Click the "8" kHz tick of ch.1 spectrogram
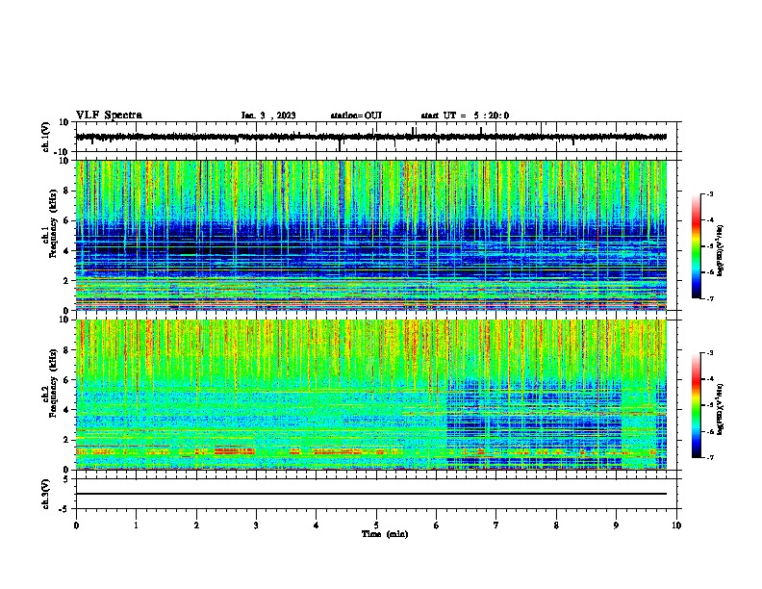Image resolution: width=762 pixels, height=589 pixels. tap(66, 191)
